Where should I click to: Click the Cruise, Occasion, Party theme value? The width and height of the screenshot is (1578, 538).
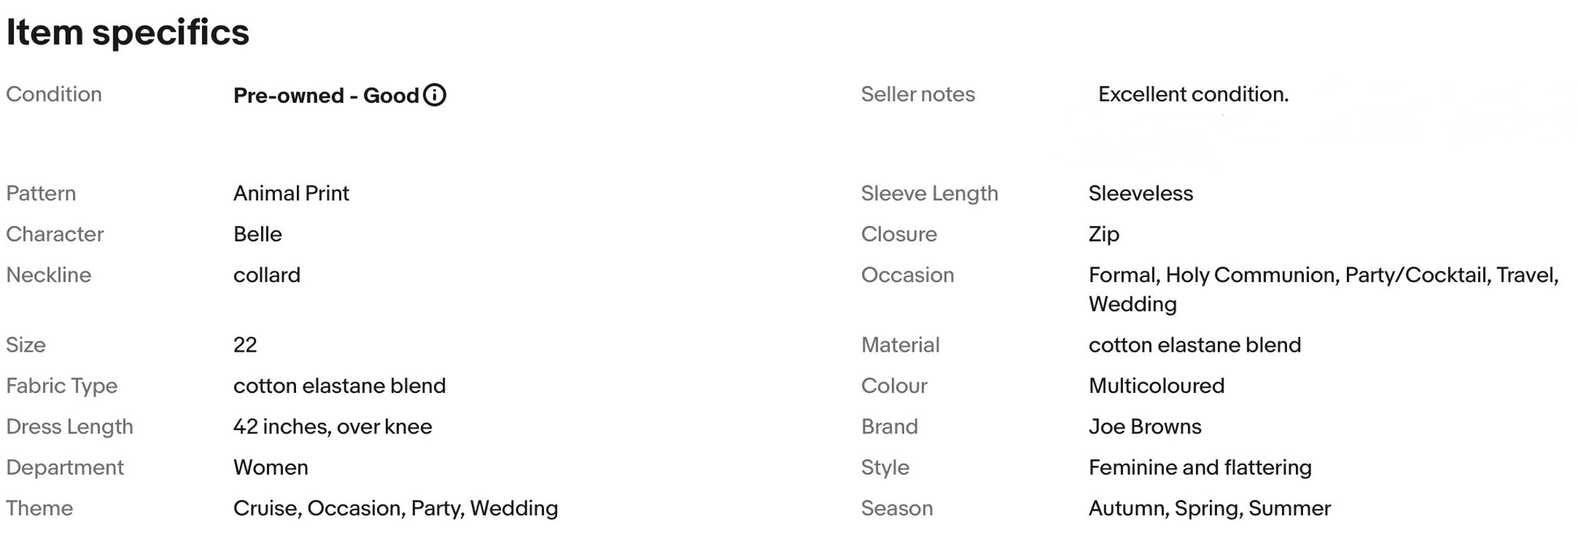click(396, 509)
